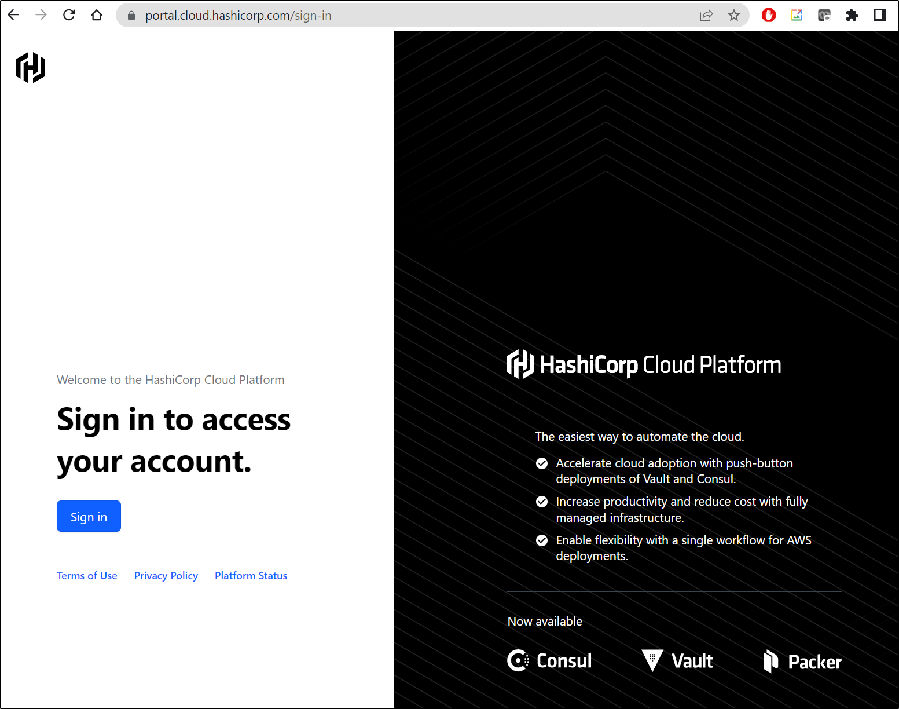Click the HashiCorp logo in page header

coord(31,68)
